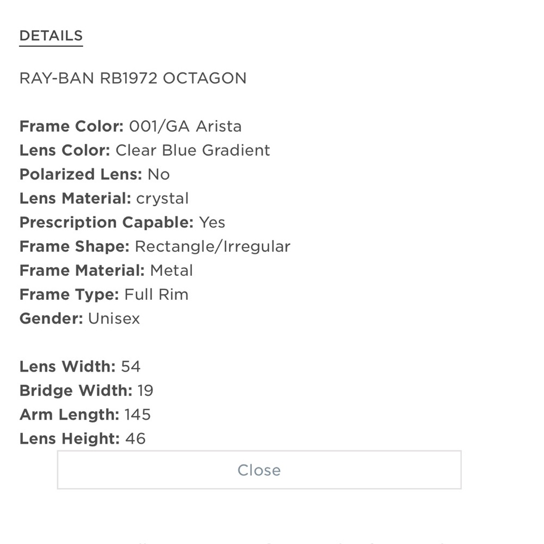Image resolution: width=544 pixels, height=544 pixels.
Task: Click the Frame Color label
Action: [x=71, y=126]
